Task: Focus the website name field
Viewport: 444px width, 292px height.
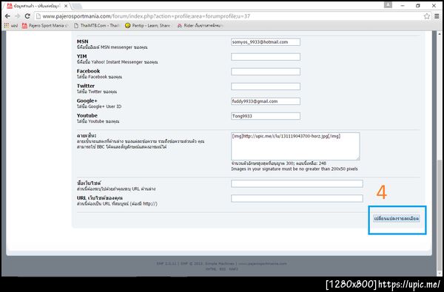Action: click(297, 183)
